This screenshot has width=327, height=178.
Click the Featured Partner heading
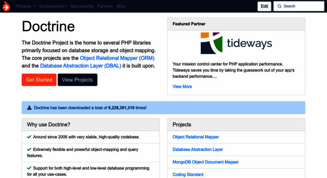tap(189, 24)
